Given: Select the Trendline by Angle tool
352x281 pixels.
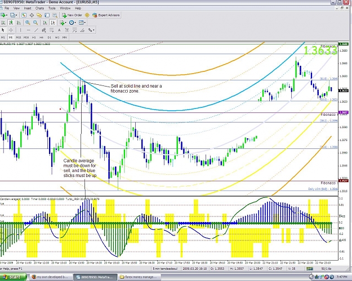Looking at the screenshot, I should [82, 30].
